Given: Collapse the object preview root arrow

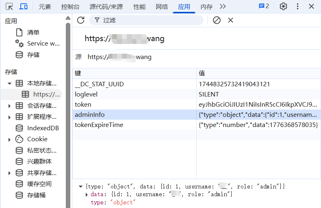Looking at the screenshot, I should point(81,186).
